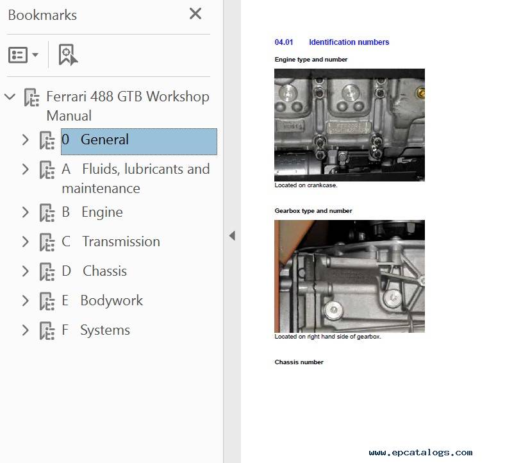
Task: Click the bookmark icon beside B Engine
Action: 47,212
